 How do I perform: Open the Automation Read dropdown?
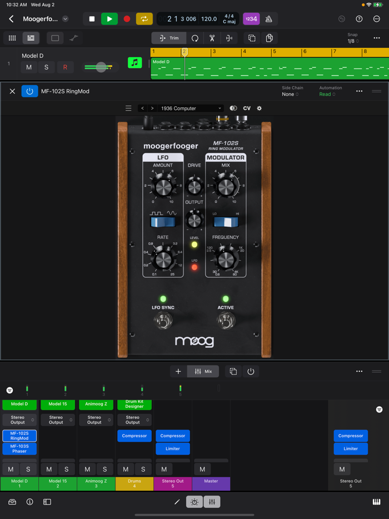pos(327,94)
